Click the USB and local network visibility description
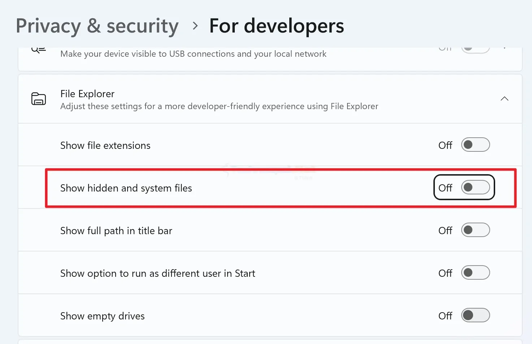This screenshot has width=532, height=344. pos(193,54)
